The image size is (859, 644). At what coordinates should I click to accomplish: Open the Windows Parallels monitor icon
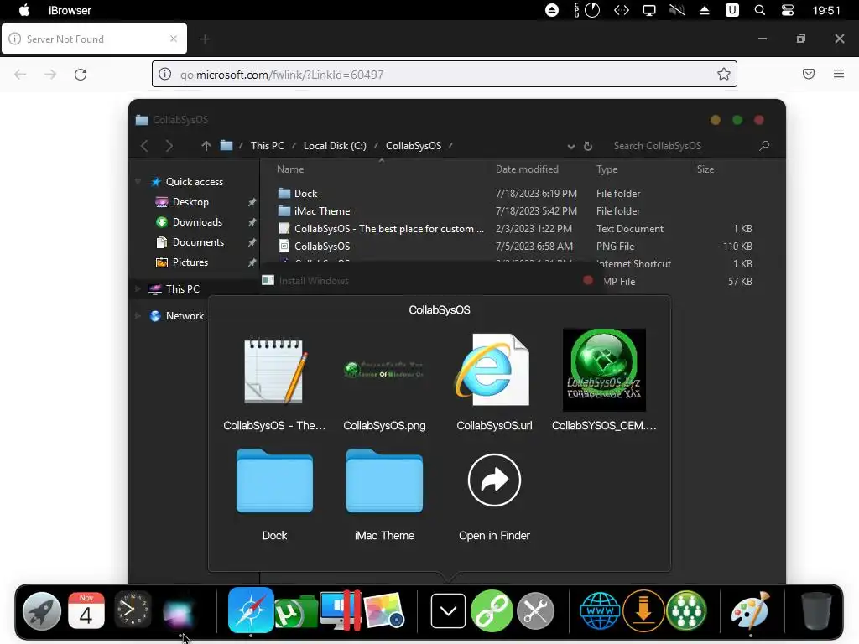point(341,610)
